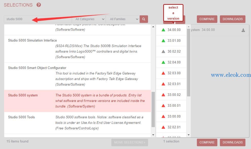
Task: Click red triangle beside version 33.00.01
Action: click(x=163, y=105)
